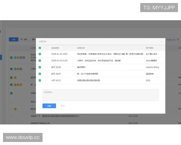Uncheck the 2018-11-30 14:05 row checkbox
181x145 pixels.
[40, 54]
